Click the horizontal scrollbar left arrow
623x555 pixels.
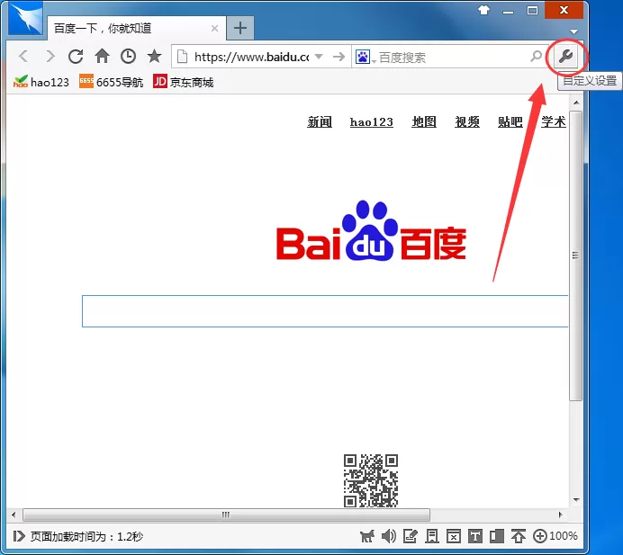14,515
